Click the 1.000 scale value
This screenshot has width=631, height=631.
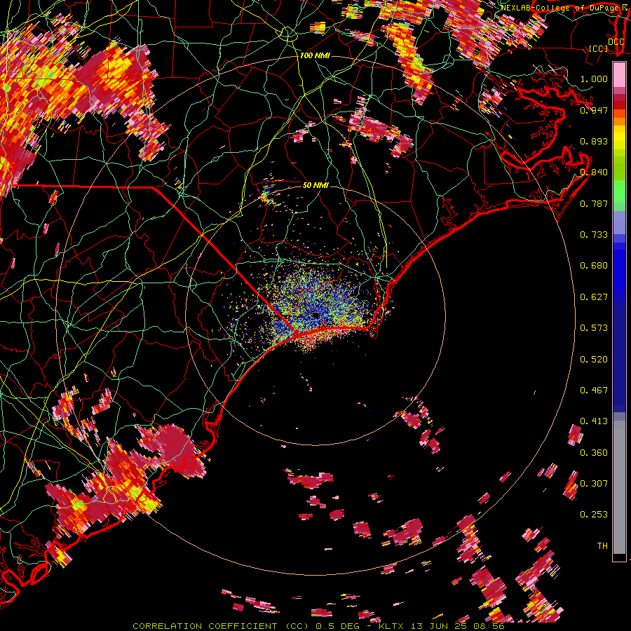[594, 79]
